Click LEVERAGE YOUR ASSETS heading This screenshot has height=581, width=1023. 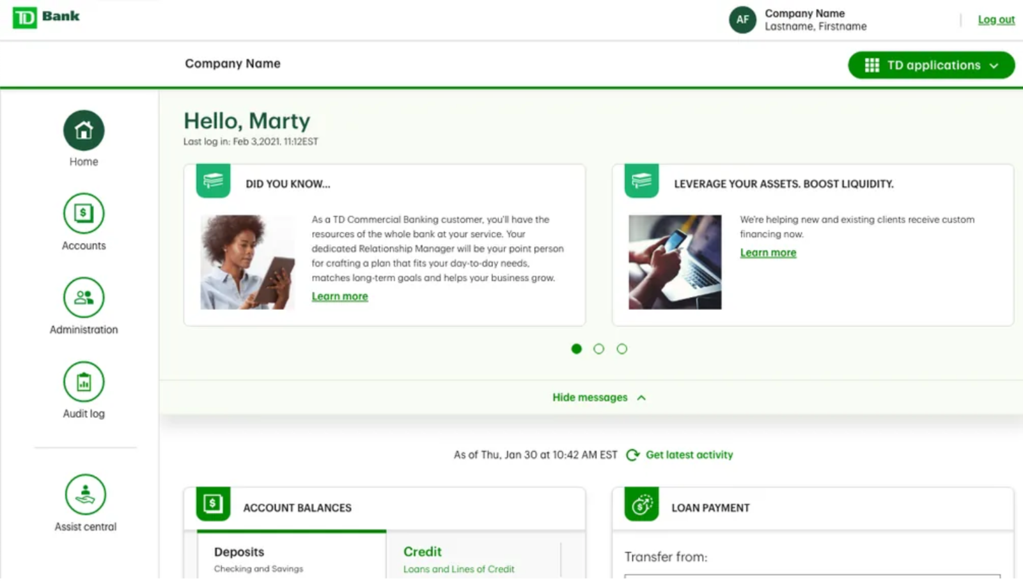[784, 184]
